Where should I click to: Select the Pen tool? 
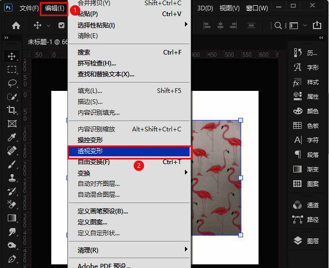[x=12, y=259]
